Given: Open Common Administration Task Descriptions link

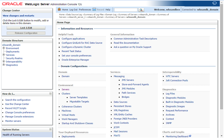Looking at the screenshot, I should [x=135, y=39].
